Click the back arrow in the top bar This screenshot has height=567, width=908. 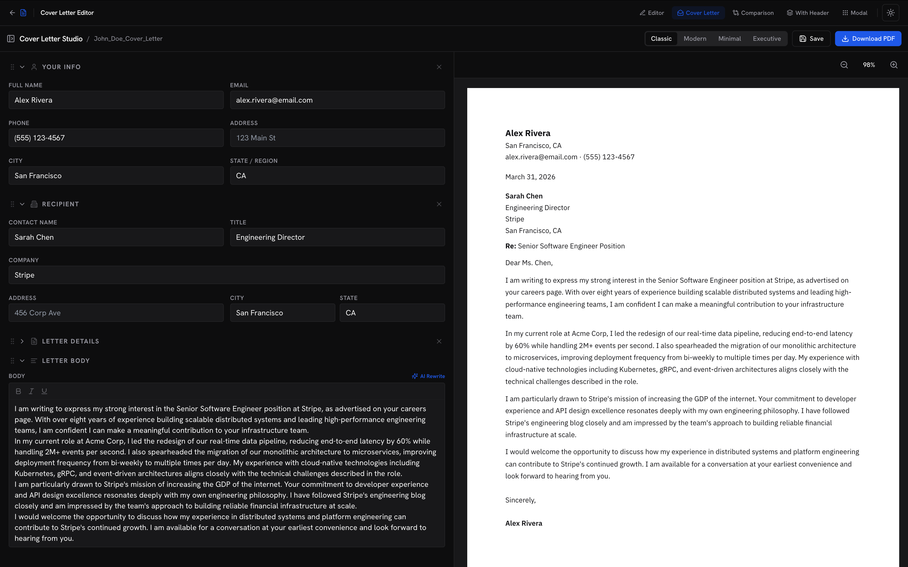[13, 12]
